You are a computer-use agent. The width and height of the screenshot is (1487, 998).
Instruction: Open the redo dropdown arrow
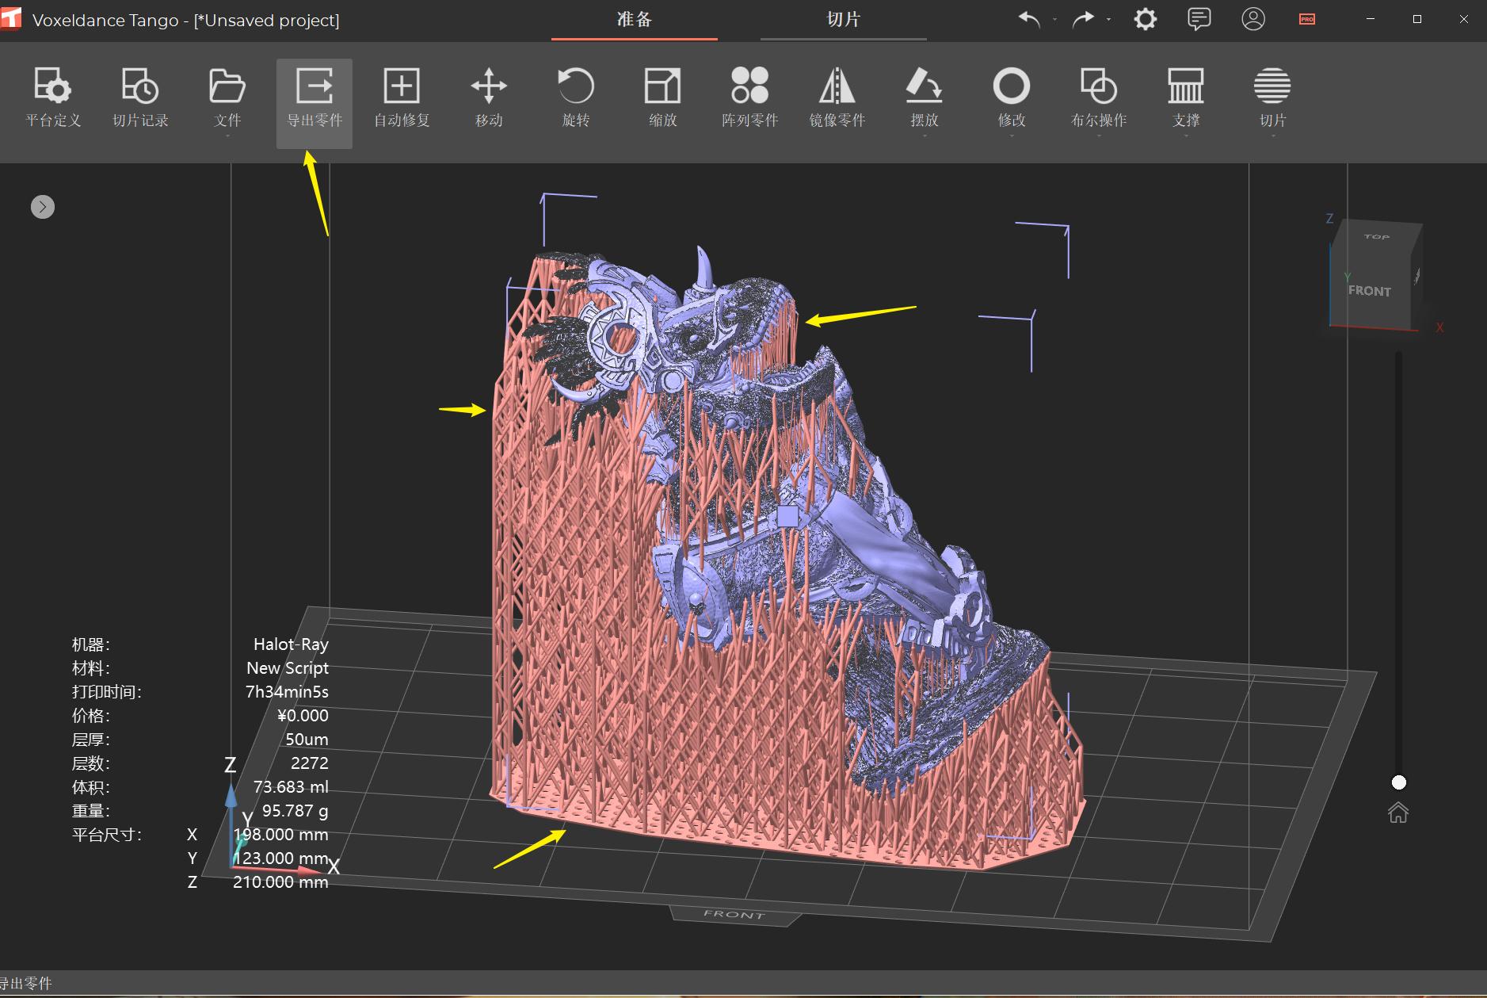pyautogui.click(x=1108, y=20)
